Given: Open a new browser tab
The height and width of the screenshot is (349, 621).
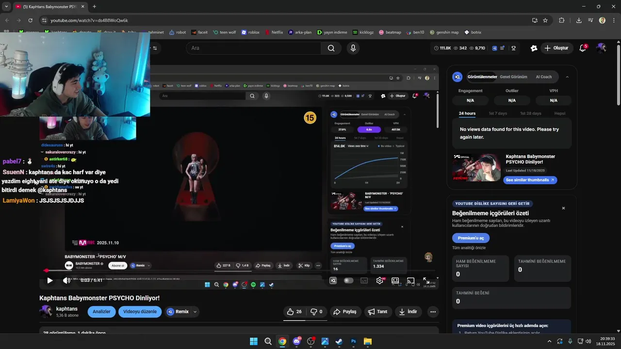Looking at the screenshot, I should 94,6.
